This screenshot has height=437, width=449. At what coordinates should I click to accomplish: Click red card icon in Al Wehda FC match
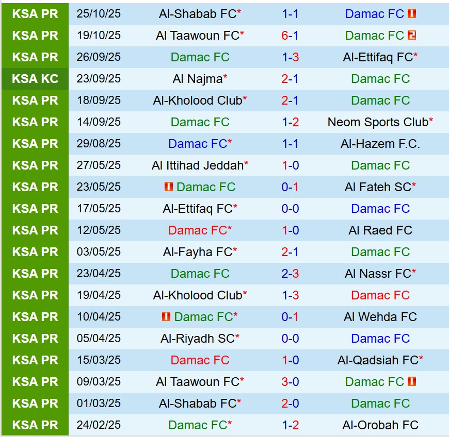pyautogui.click(x=166, y=317)
